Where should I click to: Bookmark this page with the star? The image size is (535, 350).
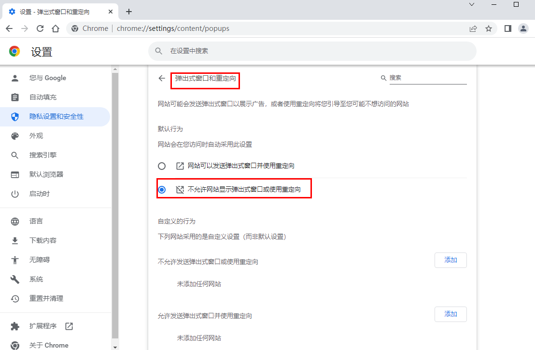[x=489, y=28]
